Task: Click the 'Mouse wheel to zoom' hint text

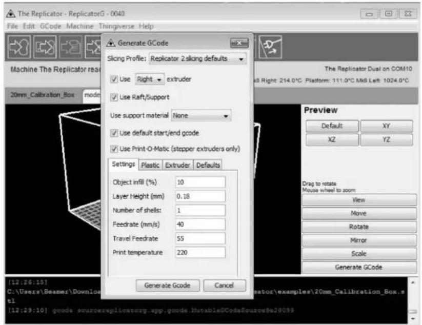Action: pos(329,190)
